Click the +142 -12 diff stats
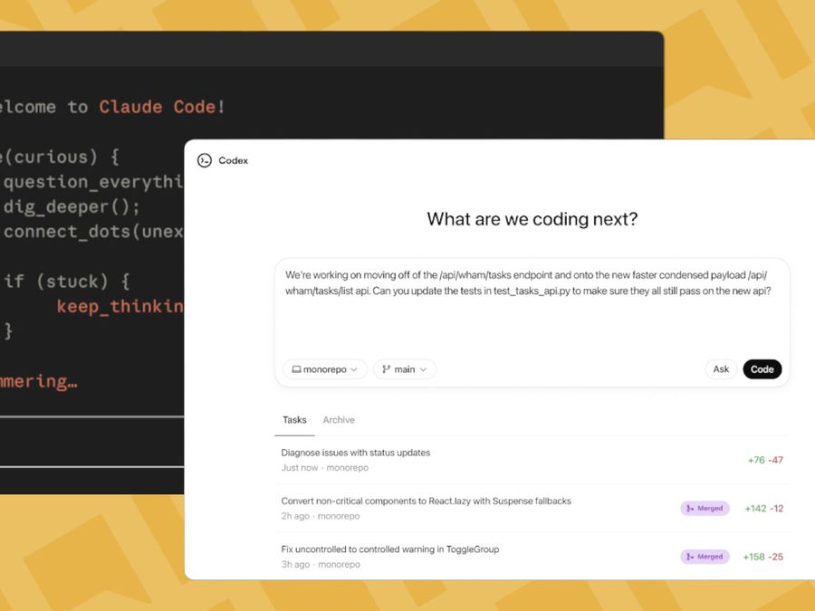 [763, 509]
